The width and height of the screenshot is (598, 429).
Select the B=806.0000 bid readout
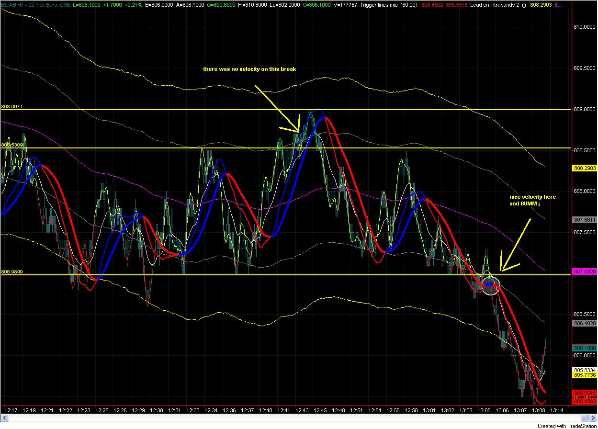click(x=158, y=4)
